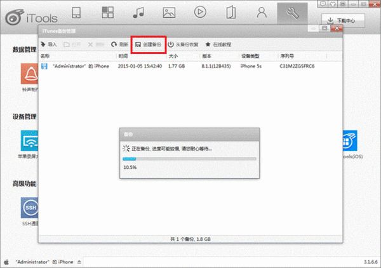Screen dimensions: 381x268
Task: Open the apps grid tab in iTools
Action: (108, 13)
